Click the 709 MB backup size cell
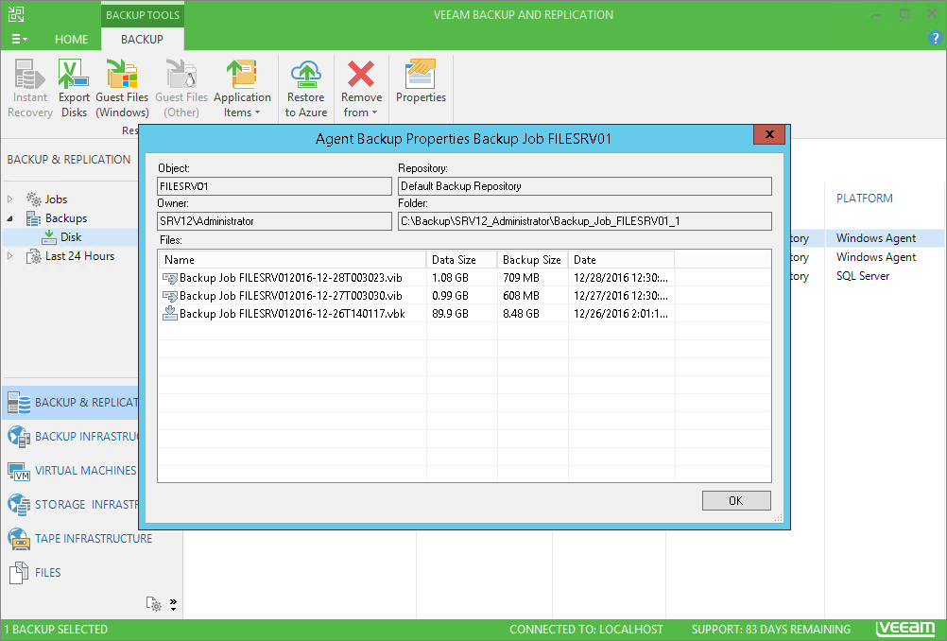The width and height of the screenshot is (947, 641). 521,278
